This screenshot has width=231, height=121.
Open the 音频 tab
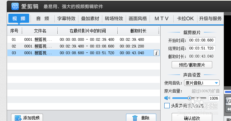coord(43,19)
